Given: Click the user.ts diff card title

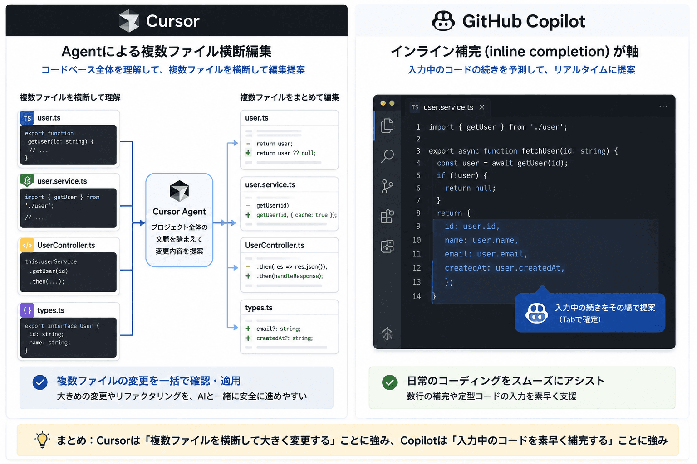Looking at the screenshot, I should [x=257, y=118].
